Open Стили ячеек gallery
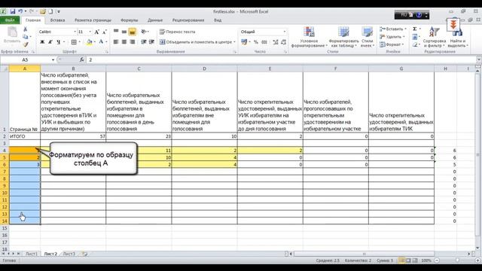This screenshot has height=271, width=482. click(367, 37)
